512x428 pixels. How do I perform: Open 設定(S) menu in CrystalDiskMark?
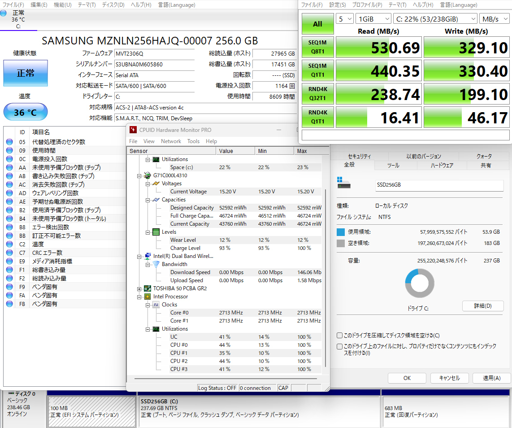[x=337, y=5]
